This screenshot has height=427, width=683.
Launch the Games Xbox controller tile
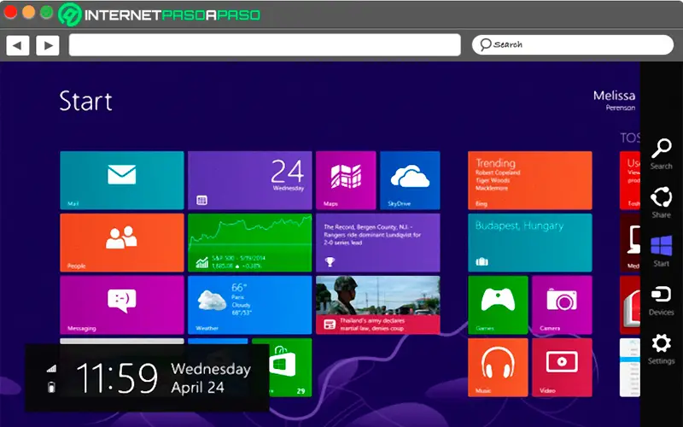[x=498, y=305]
